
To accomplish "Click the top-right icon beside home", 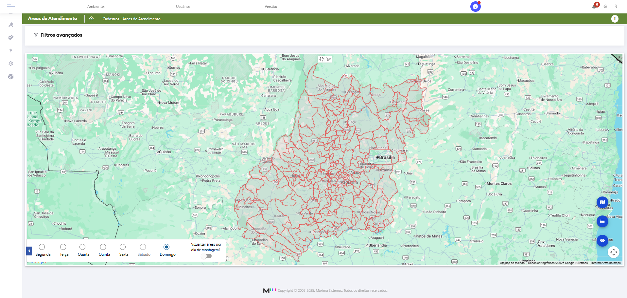I will 616,6.
